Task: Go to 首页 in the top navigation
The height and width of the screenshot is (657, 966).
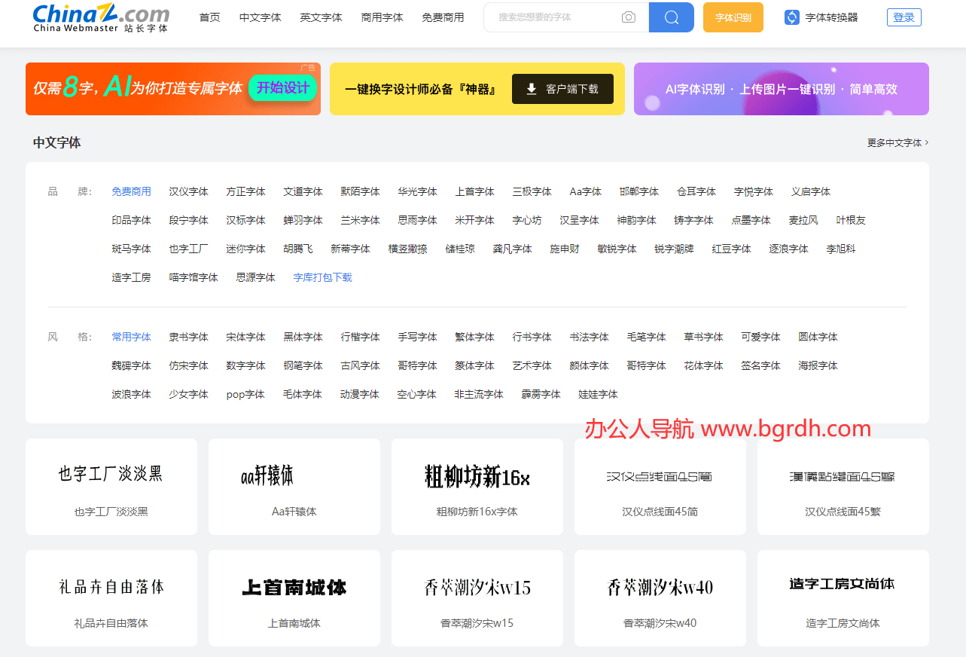Action: (209, 17)
